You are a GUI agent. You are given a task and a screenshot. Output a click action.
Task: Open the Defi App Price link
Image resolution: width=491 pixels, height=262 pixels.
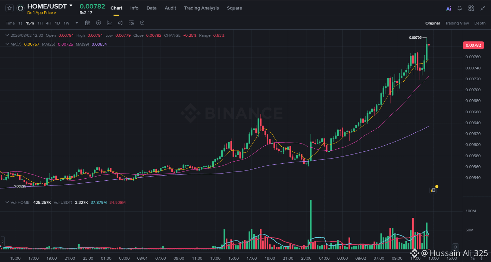(41, 13)
